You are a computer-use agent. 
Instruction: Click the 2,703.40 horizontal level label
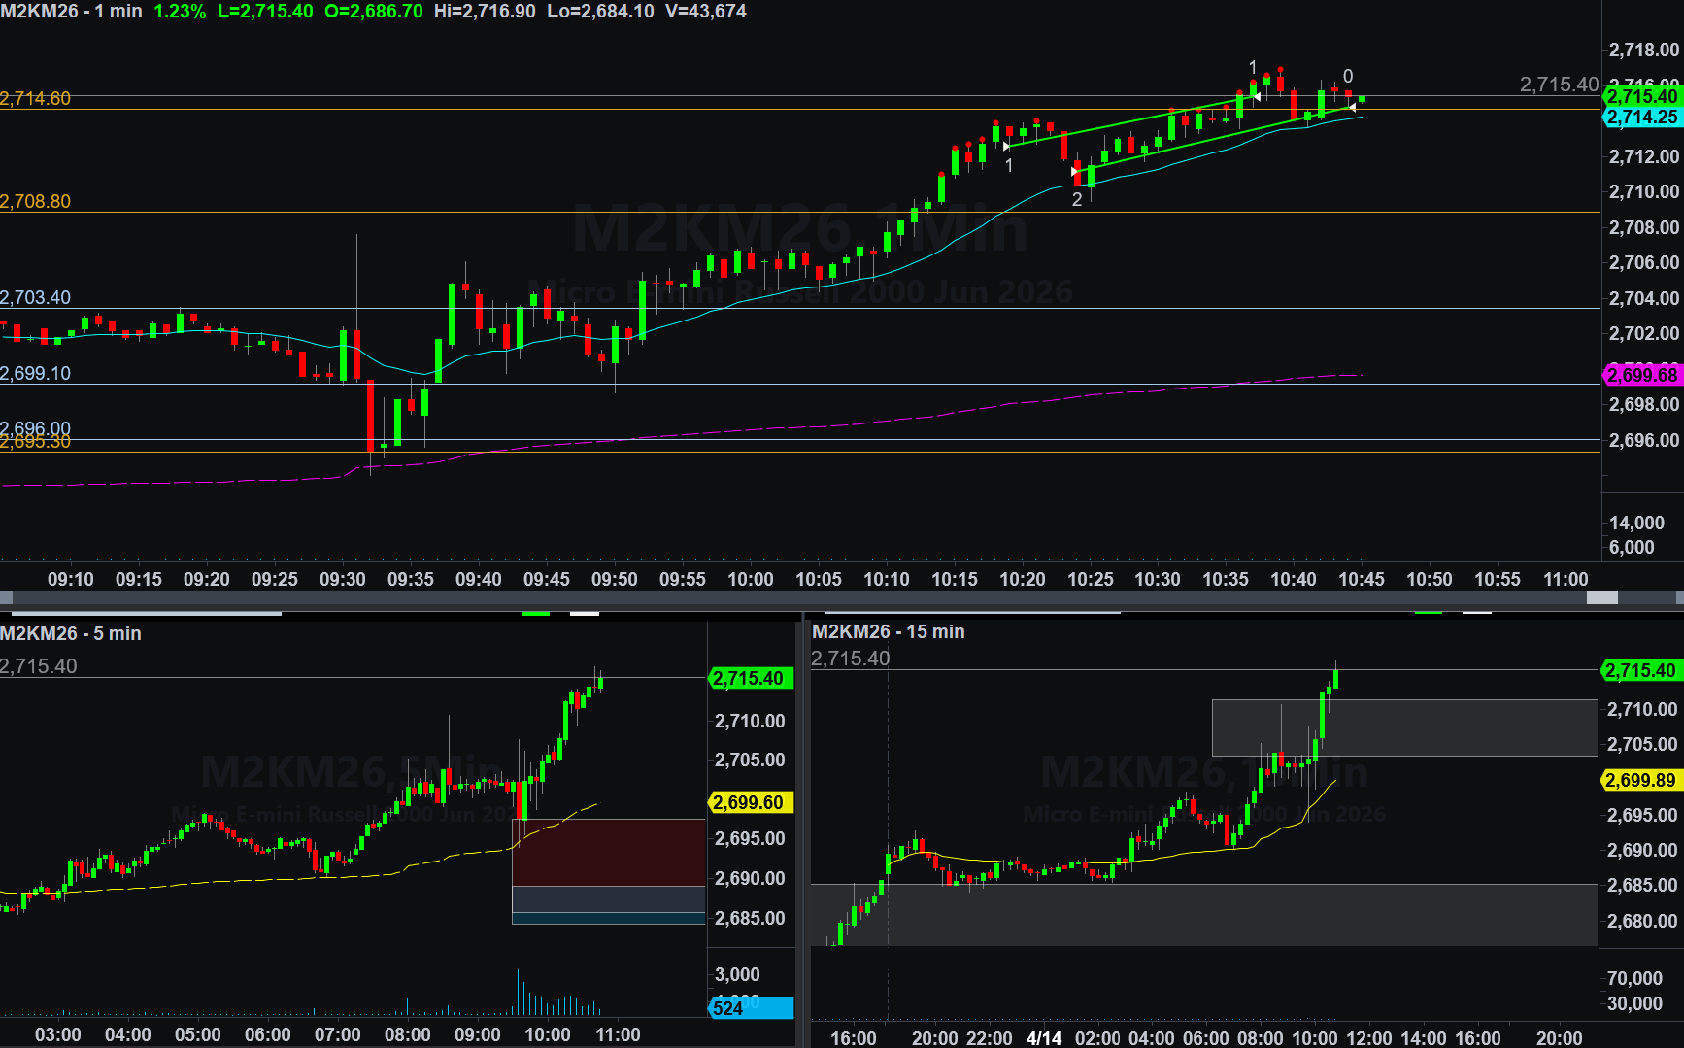click(36, 298)
